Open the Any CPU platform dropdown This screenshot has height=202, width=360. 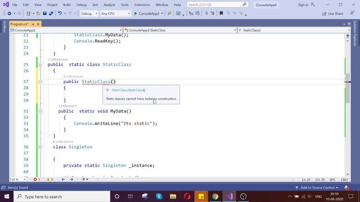pos(115,13)
